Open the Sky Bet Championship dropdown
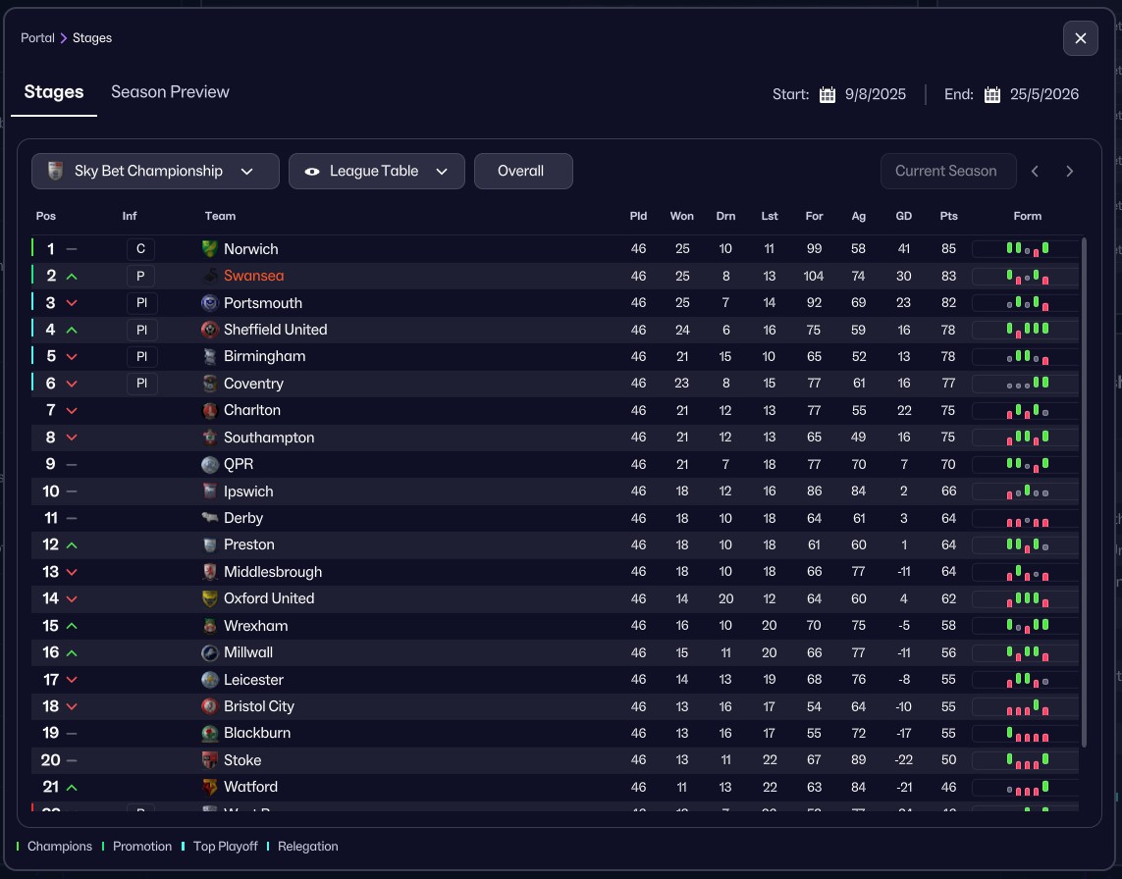This screenshot has height=879, width=1122. [155, 171]
